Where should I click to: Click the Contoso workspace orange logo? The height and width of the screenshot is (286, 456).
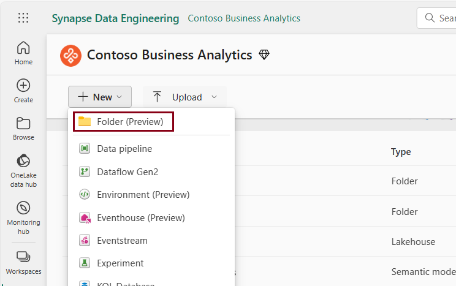[70, 55]
